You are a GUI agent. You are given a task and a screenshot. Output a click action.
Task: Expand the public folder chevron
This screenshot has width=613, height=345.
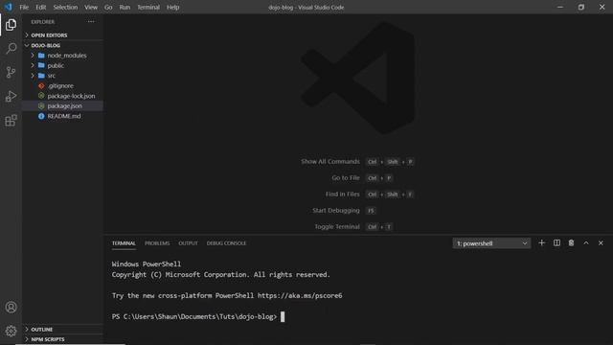[33, 65]
